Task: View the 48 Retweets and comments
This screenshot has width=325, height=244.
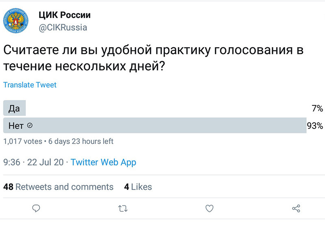Action: pos(58,187)
